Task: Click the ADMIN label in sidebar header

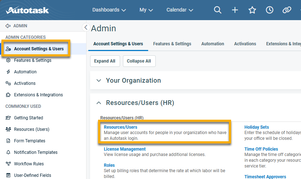Action: (x=20, y=26)
